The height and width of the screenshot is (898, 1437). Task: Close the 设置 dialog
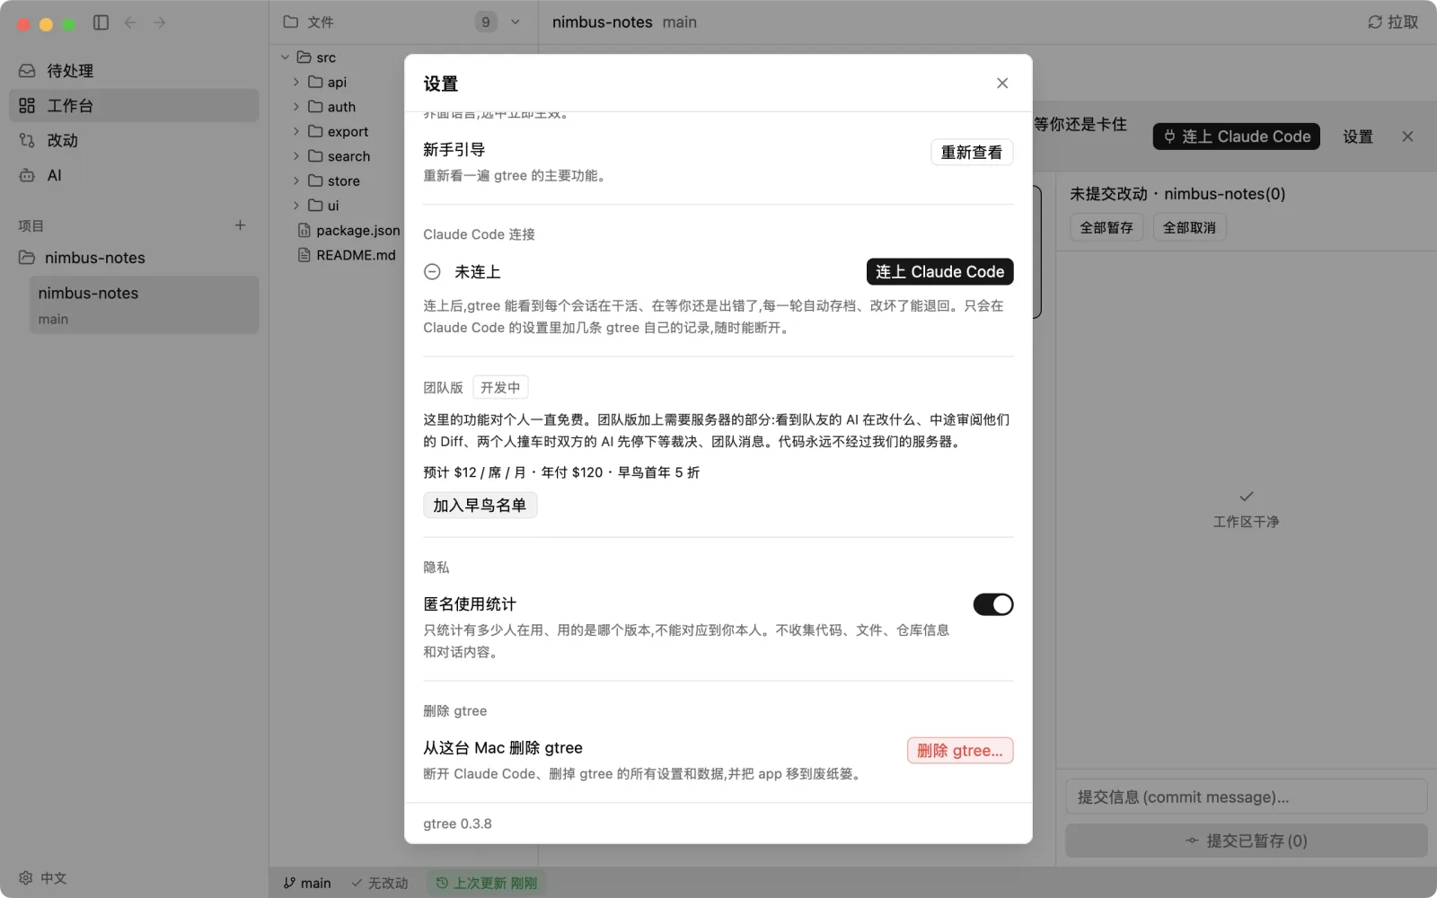tap(1002, 84)
